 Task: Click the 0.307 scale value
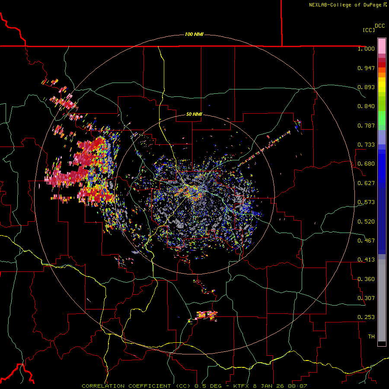click(x=366, y=298)
